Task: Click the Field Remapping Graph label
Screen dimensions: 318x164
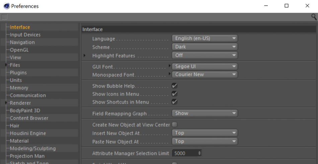Action: tap(120, 114)
